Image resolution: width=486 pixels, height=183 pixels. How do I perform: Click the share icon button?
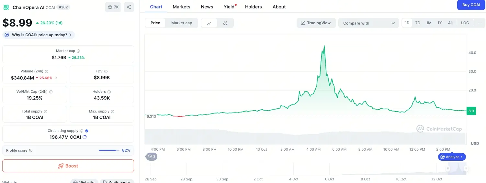click(129, 7)
